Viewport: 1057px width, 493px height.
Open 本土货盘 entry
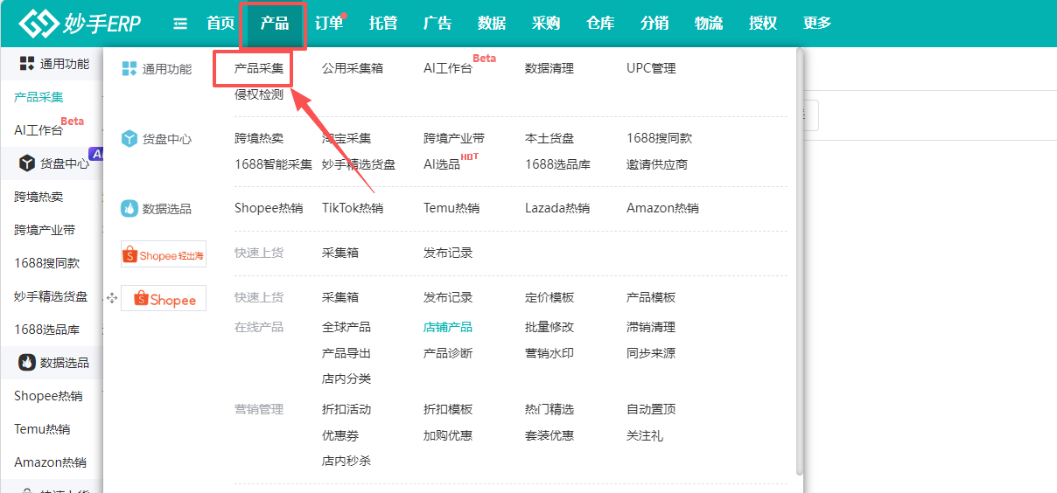tap(549, 138)
